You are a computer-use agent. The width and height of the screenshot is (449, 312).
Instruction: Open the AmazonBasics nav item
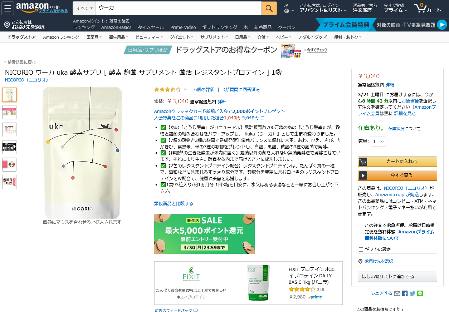click(x=116, y=28)
